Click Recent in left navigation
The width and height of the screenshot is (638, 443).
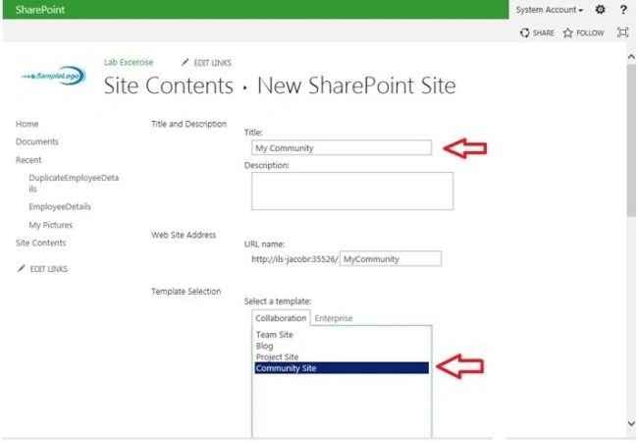pyautogui.click(x=28, y=159)
